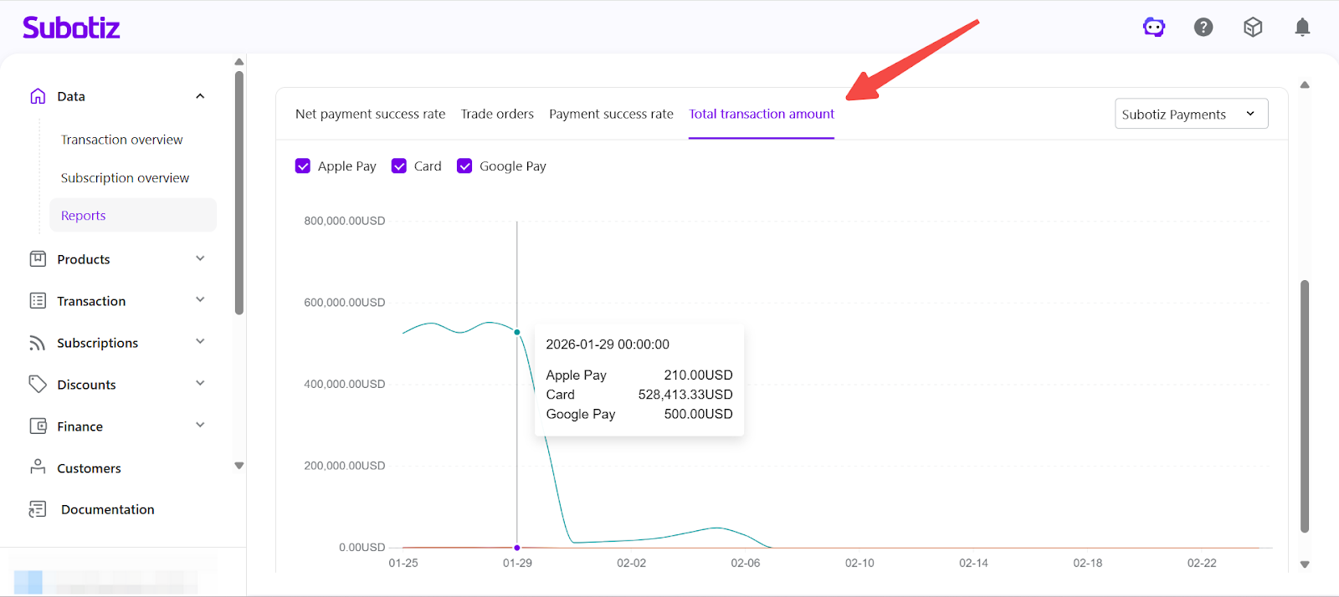Viewport: 1339px width, 597px height.
Task: Open the chatbot assistant icon
Action: coord(1154,28)
